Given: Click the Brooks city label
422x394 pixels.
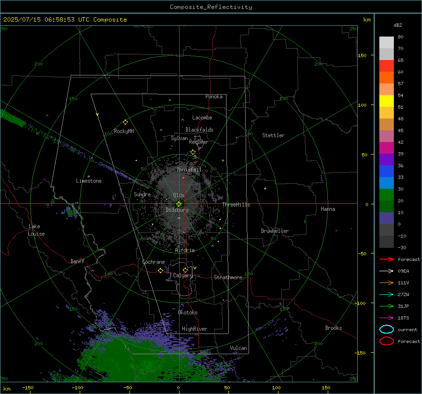Looking at the screenshot, I should [x=333, y=328].
